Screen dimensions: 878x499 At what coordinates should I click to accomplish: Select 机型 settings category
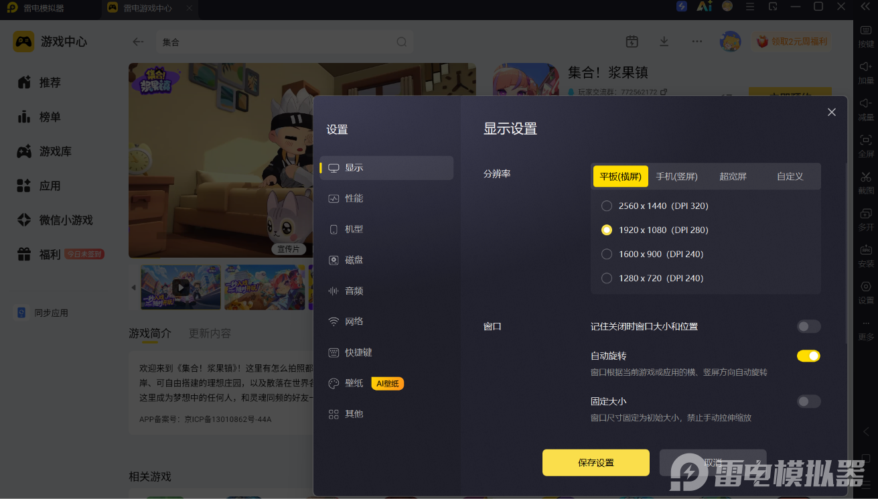(386, 229)
